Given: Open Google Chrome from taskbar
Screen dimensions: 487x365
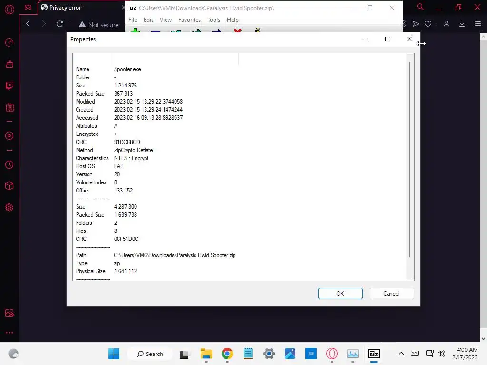Looking at the screenshot, I should tap(227, 354).
